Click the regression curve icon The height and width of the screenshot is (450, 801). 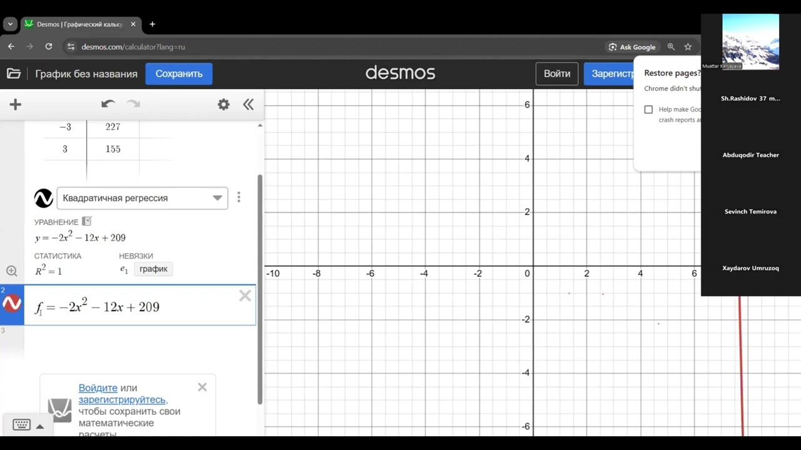point(43,198)
